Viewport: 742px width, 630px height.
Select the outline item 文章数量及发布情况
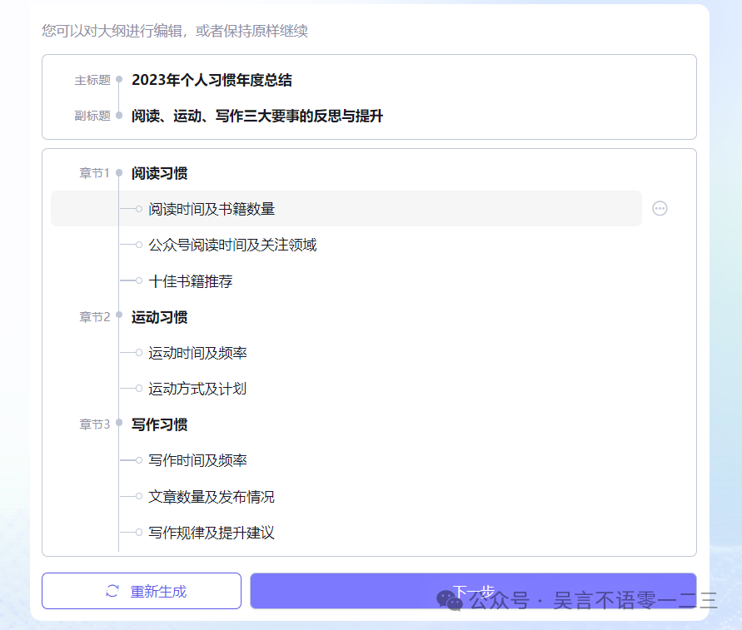pos(212,497)
